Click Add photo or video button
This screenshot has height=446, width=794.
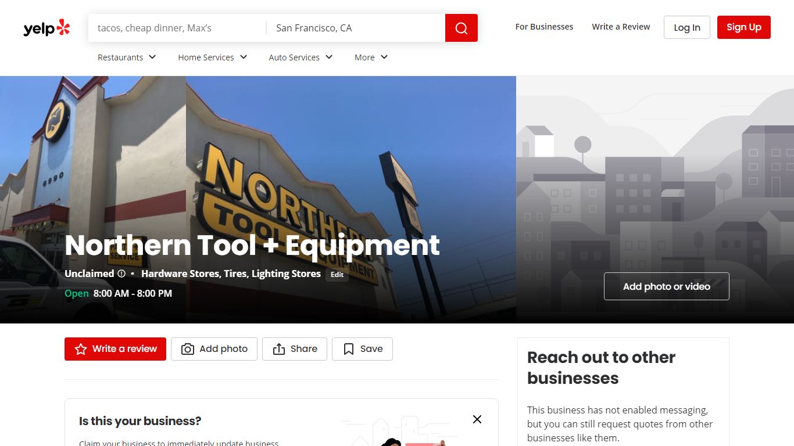pyautogui.click(x=667, y=286)
